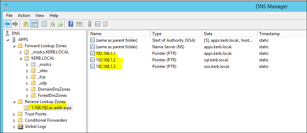The image size is (307, 133).
Task: Click the Refresh toolbar icon
Action: pyautogui.click(x=52, y=24)
